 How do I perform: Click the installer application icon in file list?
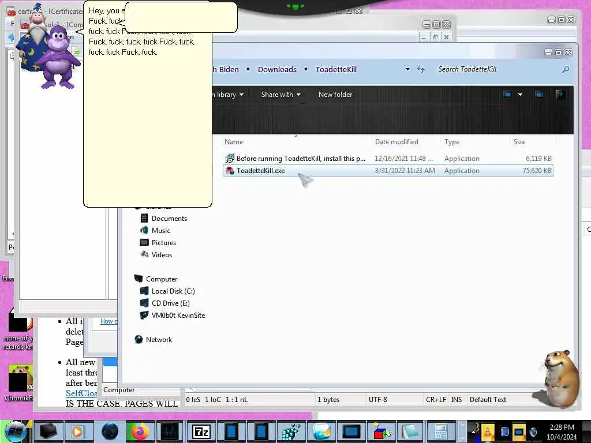(x=230, y=159)
